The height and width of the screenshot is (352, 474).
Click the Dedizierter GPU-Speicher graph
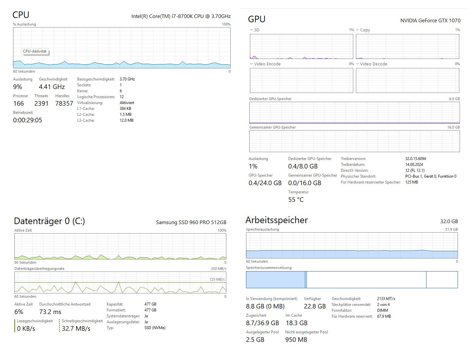click(x=354, y=113)
